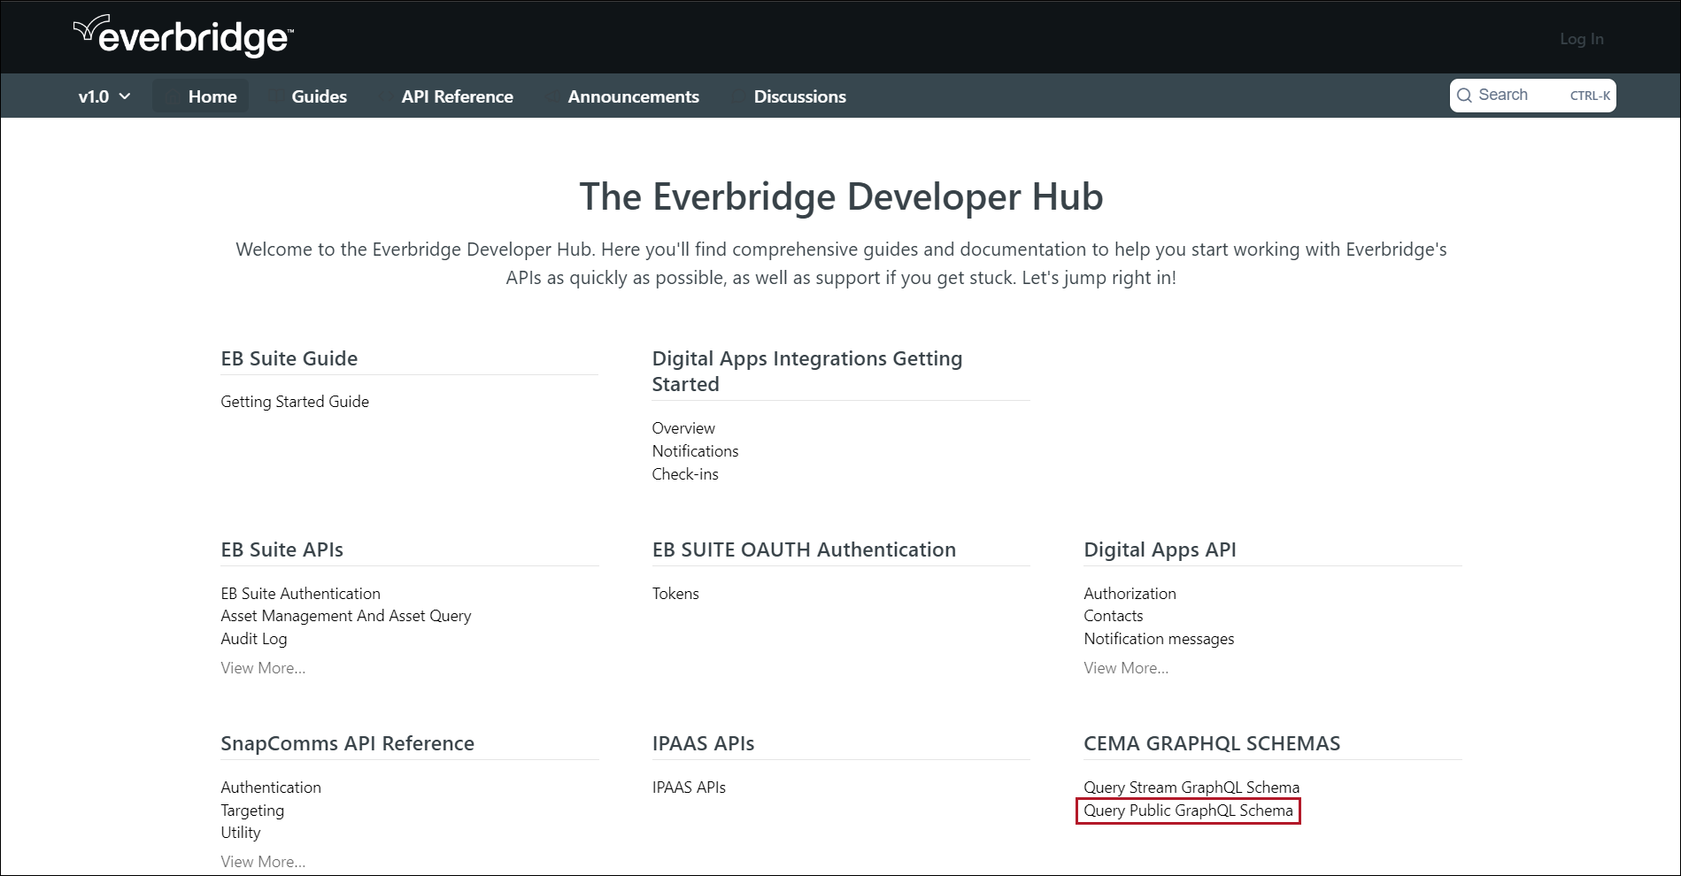Open the Notification messages link
This screenshot has width=1681, height=876.
(x=1159, y=639)
